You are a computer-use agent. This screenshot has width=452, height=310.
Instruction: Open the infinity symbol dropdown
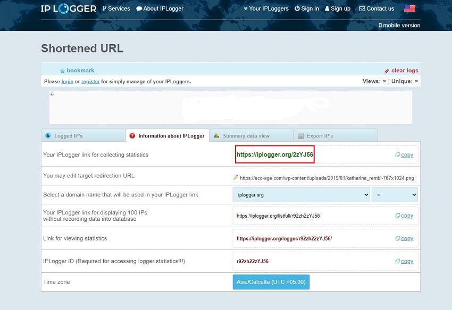(395, 195)
